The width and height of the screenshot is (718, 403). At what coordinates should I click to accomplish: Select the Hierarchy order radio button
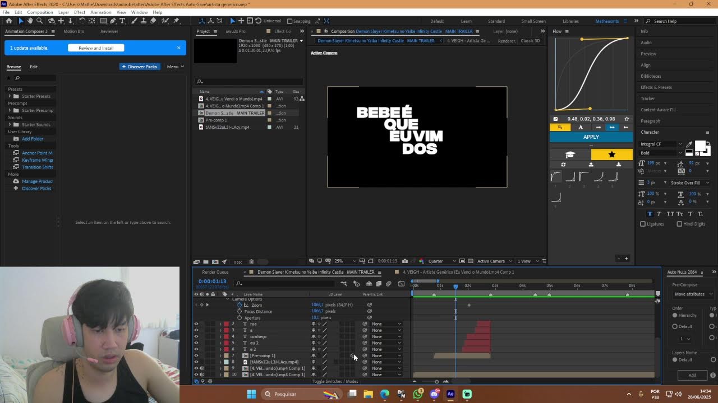pyautogui.click(x=675, y=315)
